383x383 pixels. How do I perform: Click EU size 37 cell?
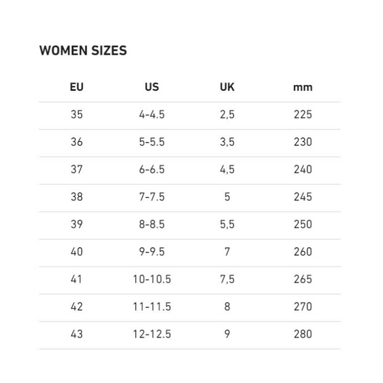(77, 169)
